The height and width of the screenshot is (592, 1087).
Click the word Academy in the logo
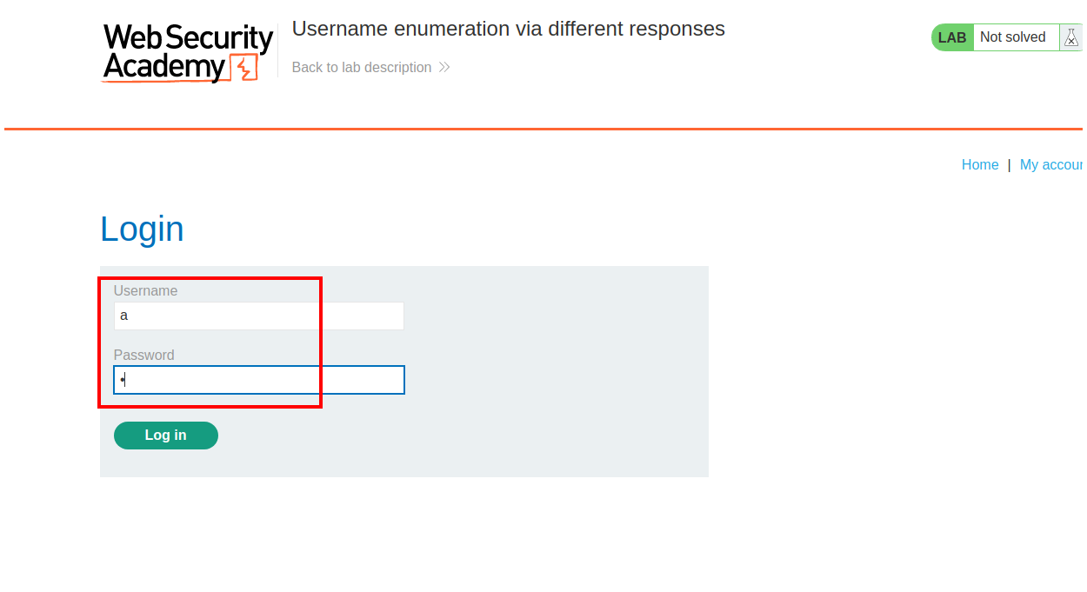tap(163, 67)
